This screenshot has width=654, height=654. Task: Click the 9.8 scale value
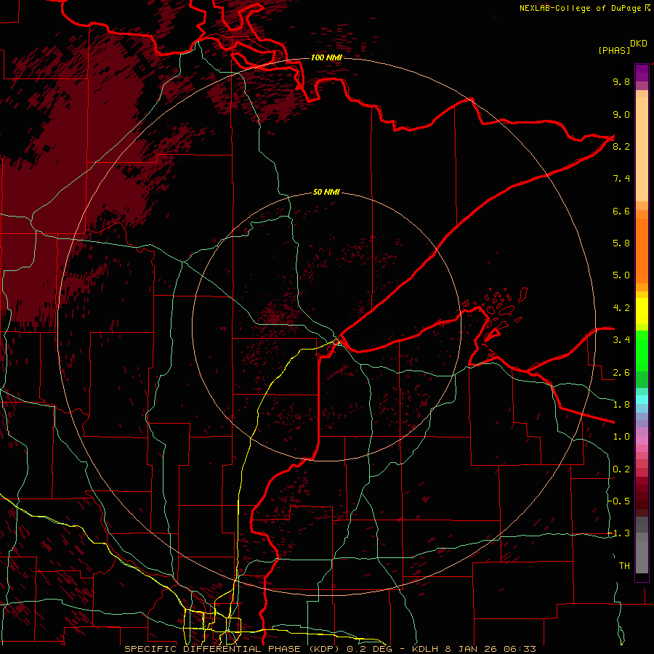(x=621, y=81)
